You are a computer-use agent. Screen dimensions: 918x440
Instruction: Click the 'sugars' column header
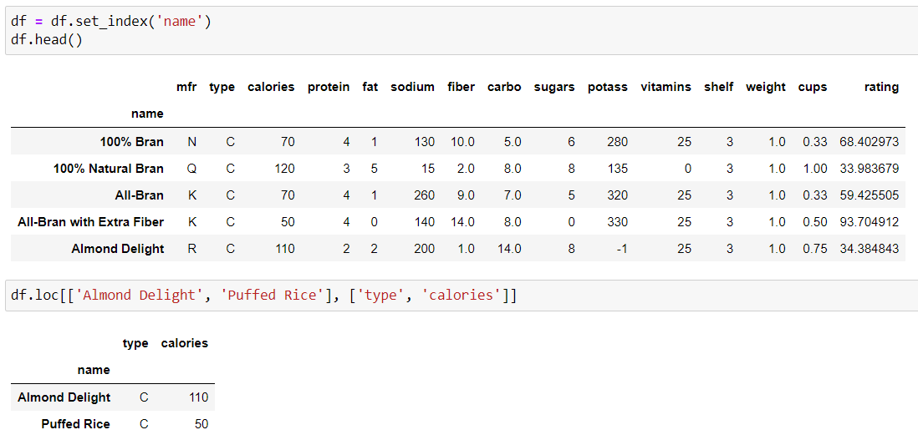coord(554,87)
